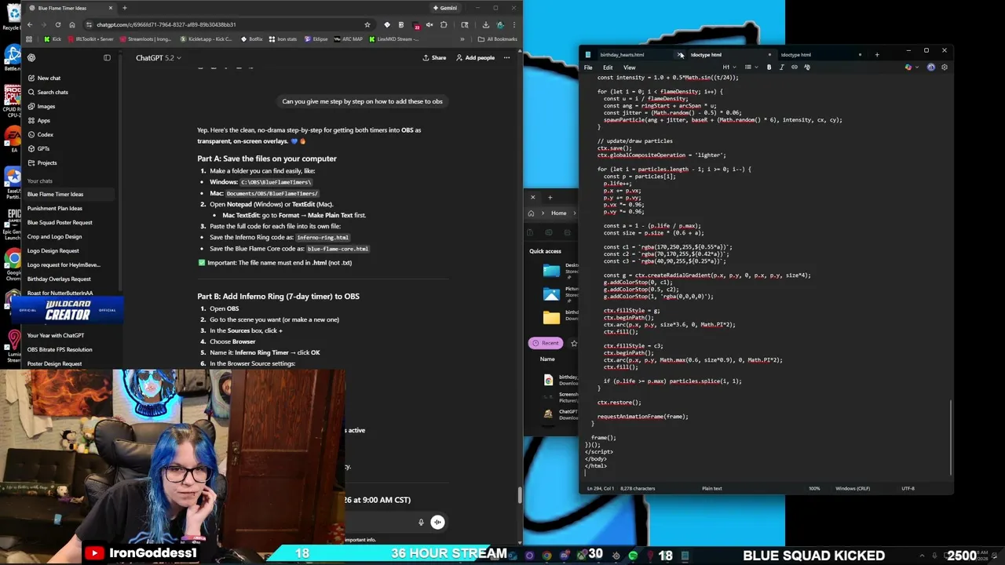
Task: Open Chrome downloads icon
Action: pos(486,24)
